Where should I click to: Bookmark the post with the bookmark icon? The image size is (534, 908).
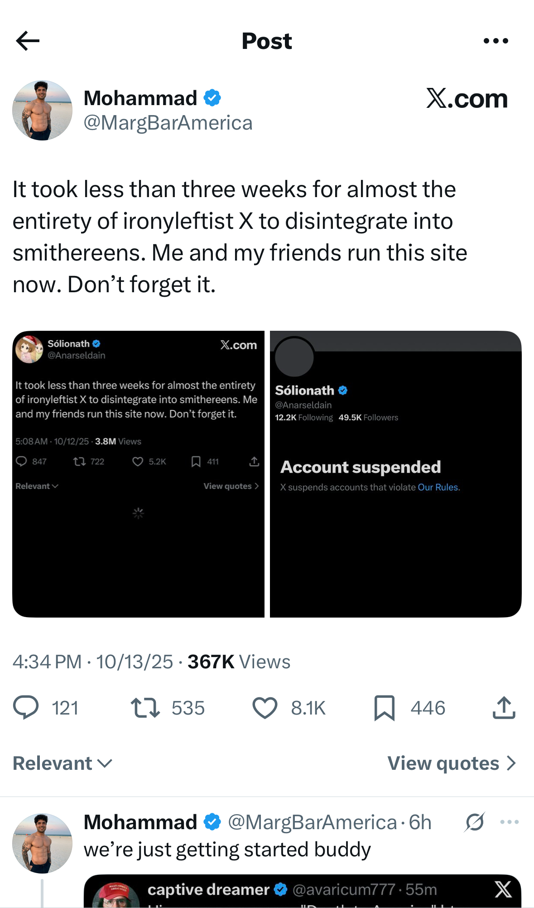point(384,708)
